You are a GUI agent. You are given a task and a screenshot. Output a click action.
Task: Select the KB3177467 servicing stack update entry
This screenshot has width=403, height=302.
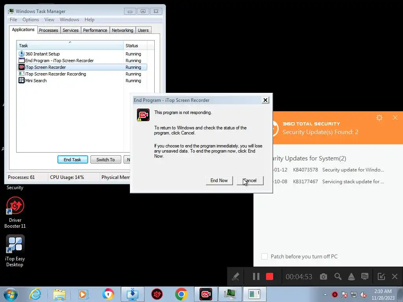click(328, 182)
